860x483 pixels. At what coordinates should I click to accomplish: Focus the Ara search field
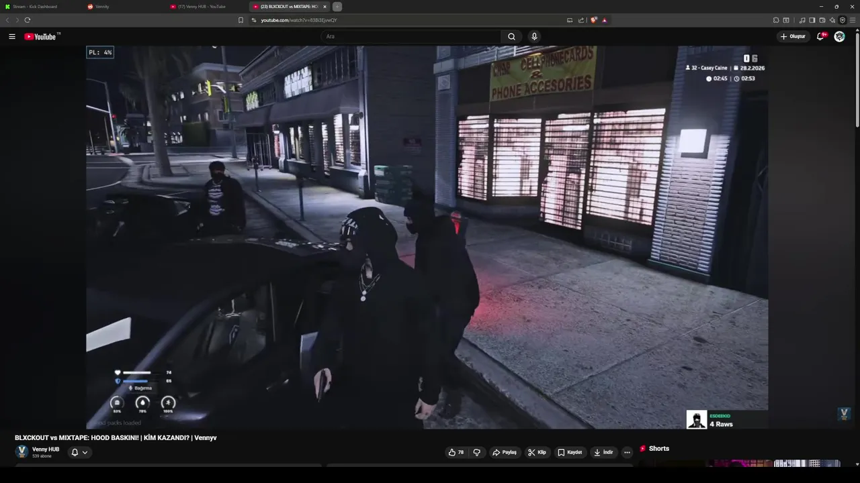[411, 36]
